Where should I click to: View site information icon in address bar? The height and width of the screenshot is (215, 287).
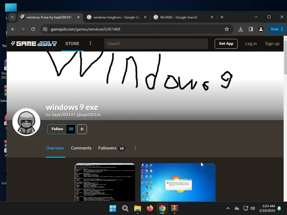pos(45,29)
